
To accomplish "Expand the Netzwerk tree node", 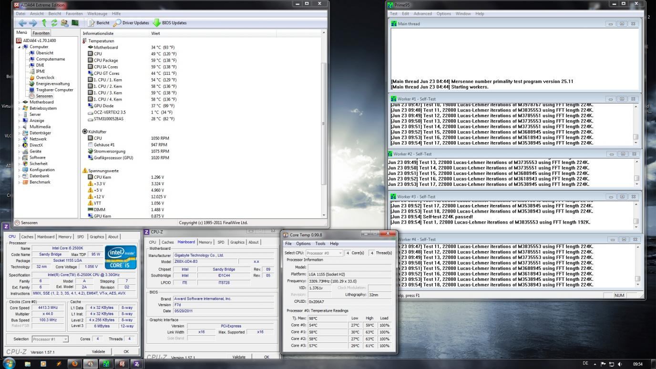I will 20,139.
